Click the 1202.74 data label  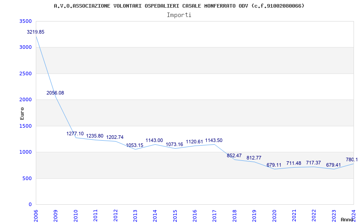point(115,138)
